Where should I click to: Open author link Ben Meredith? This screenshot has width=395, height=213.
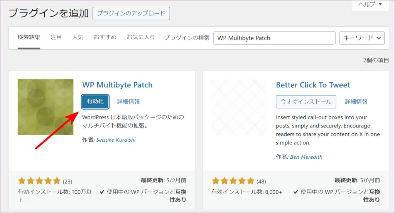(306, 157)
